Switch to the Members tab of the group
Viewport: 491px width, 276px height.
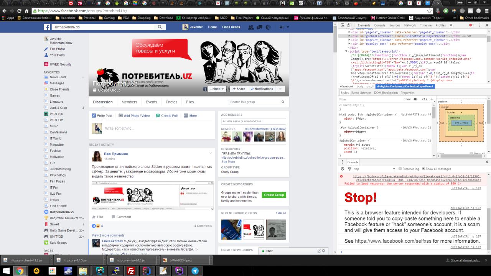point(129,102)
